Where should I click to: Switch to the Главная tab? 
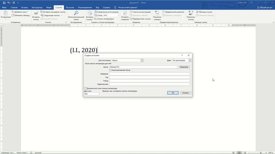(x=14, y=8)
